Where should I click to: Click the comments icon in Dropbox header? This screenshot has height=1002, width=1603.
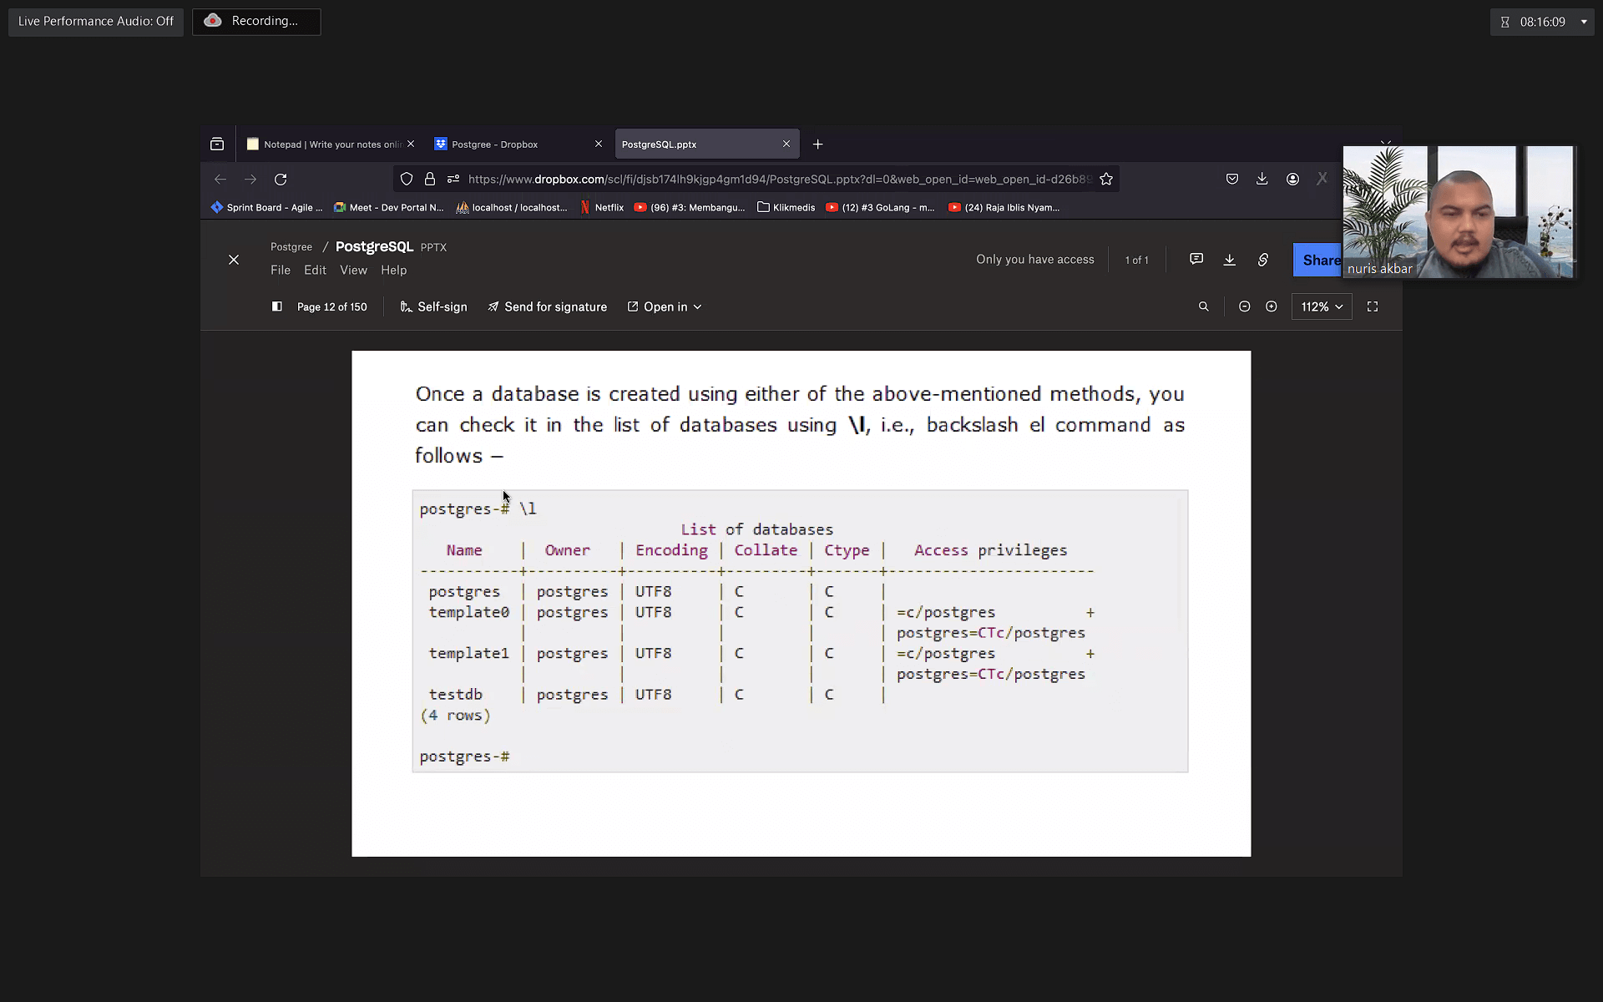pos(1196,259)
